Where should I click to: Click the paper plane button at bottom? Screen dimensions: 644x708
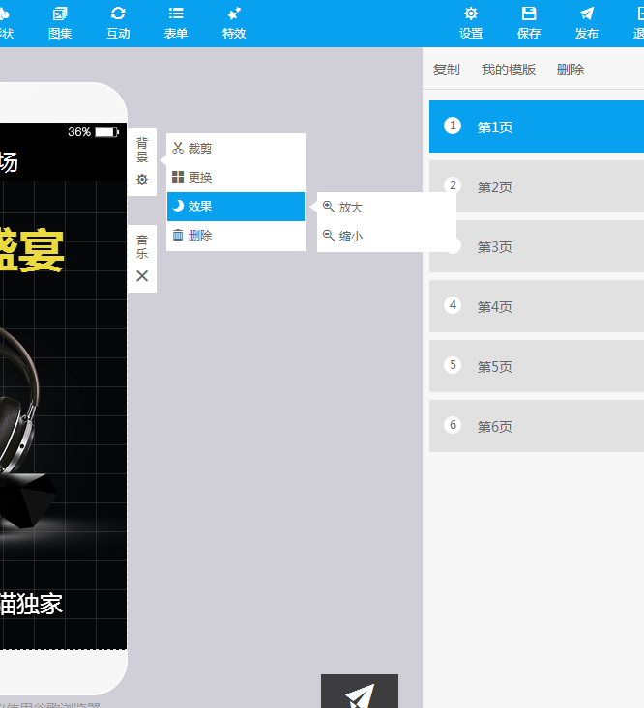click(360, 692)
